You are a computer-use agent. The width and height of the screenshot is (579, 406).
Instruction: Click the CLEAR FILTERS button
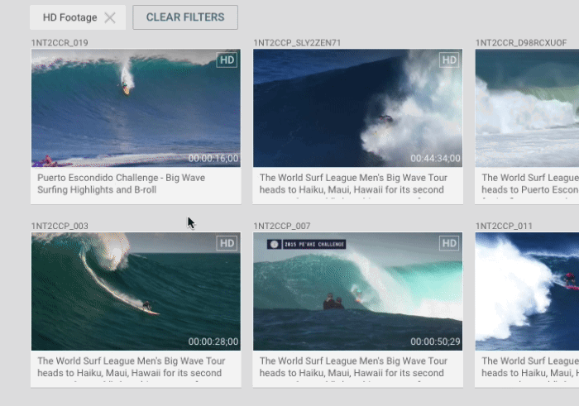point(185,17)
